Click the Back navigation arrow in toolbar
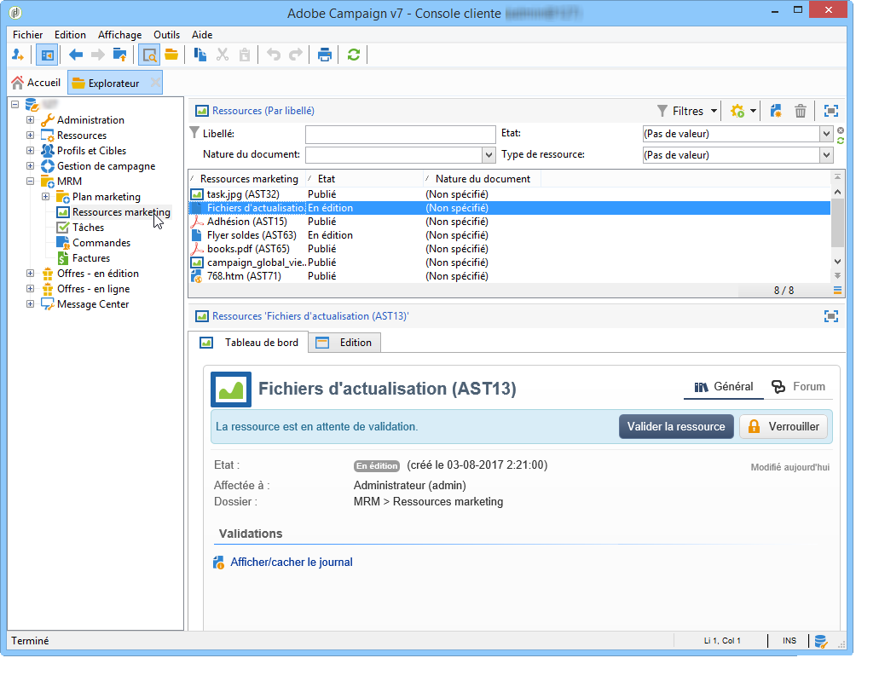 [x=75, y=55]
